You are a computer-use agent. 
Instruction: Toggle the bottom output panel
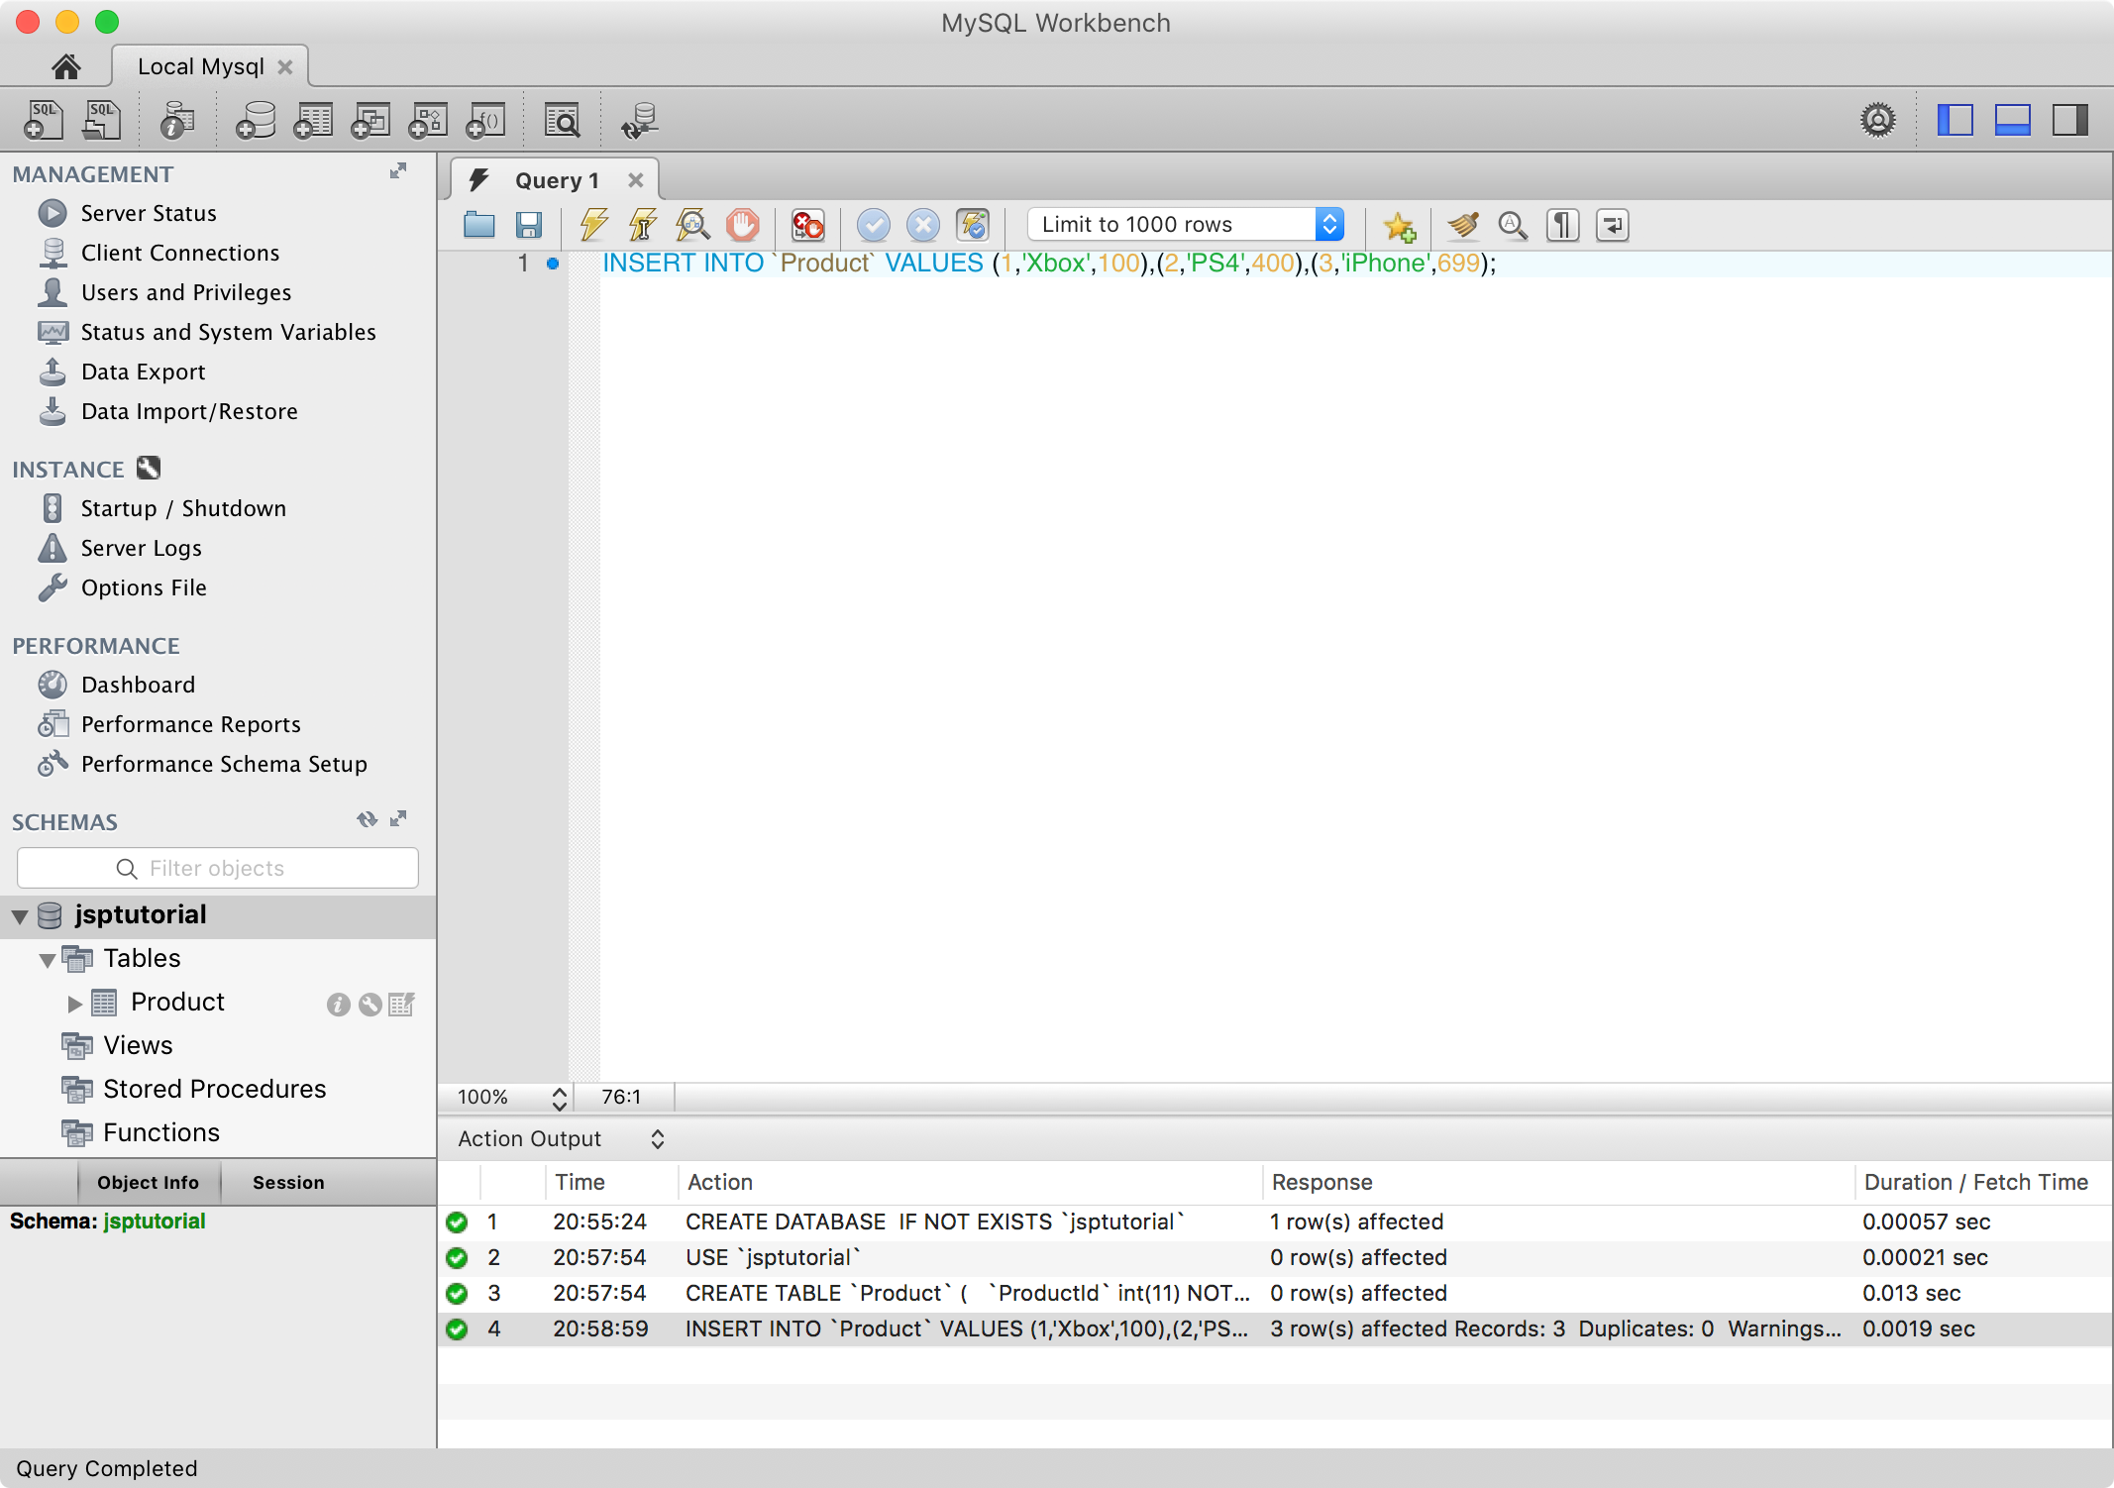coord(2012,120)
